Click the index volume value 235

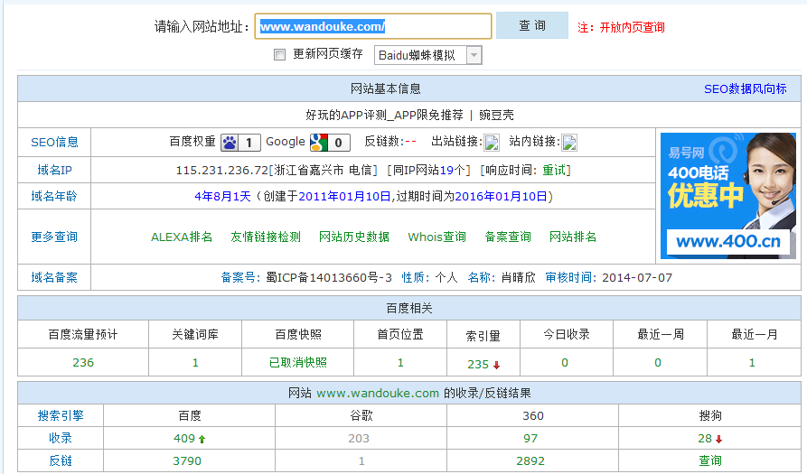478,365
